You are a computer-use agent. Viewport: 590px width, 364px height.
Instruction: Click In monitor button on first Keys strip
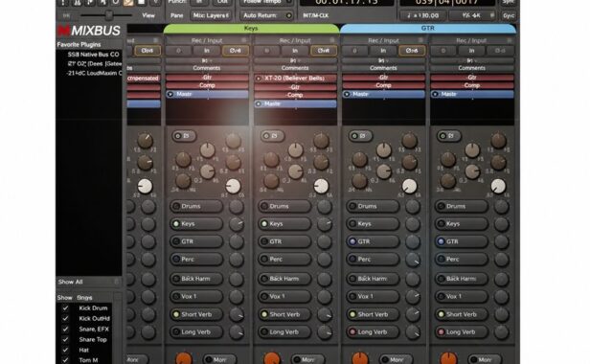tap(207, 51)
